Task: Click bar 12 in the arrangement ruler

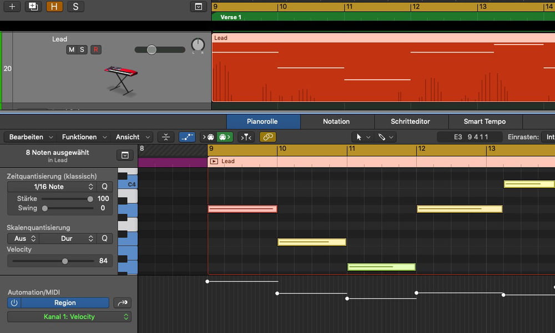Action: coord(416,7)
